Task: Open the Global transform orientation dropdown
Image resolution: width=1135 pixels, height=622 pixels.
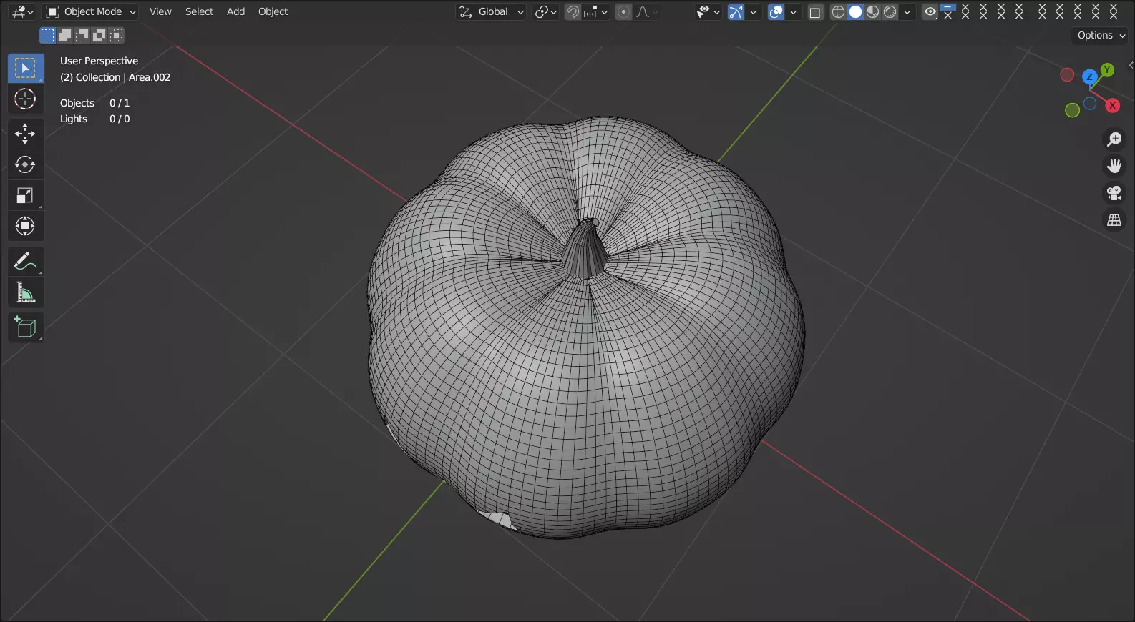Action: (x=492, y=11)
